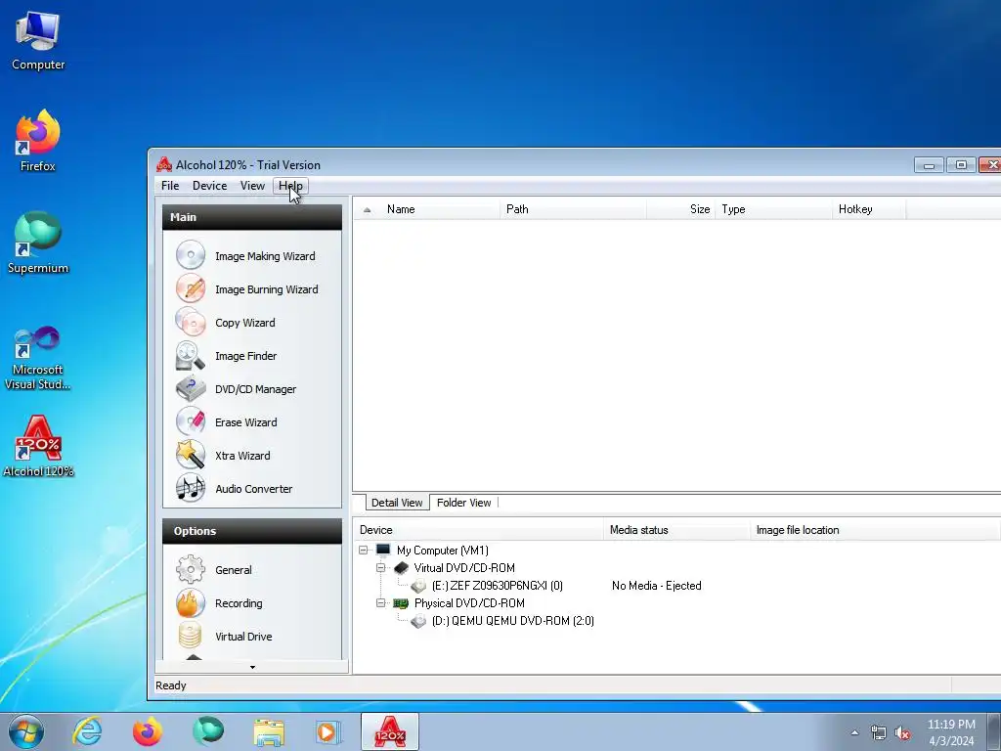Select the D: QEMU drive icon
This screenshot has width=1001, height=751.
coord(418,621)
